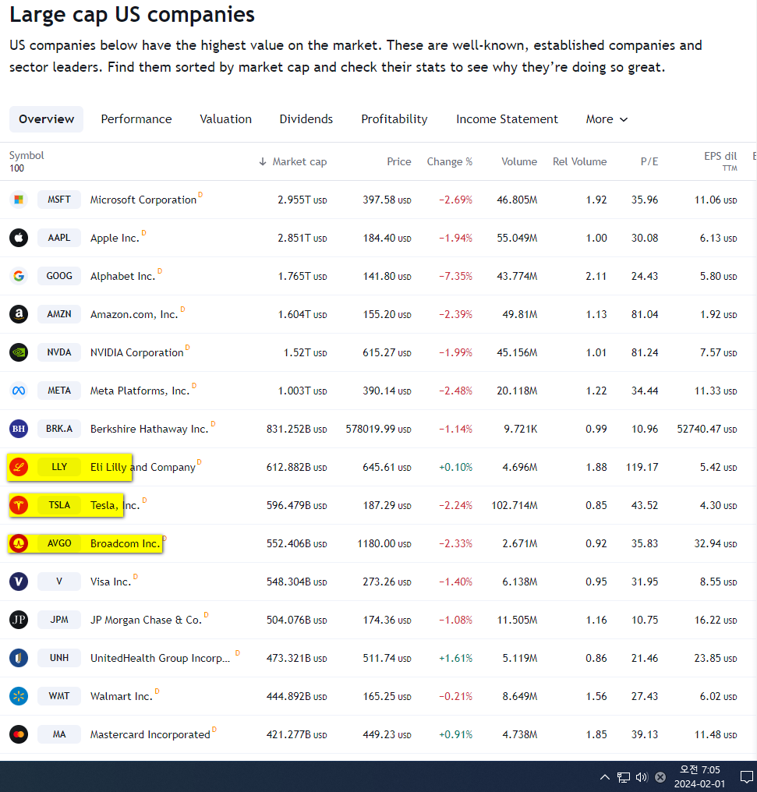Click the Meta Platforms logo icon
This screenshot has height=792, width=757.
pyautogui.click(x=19, y=391)
